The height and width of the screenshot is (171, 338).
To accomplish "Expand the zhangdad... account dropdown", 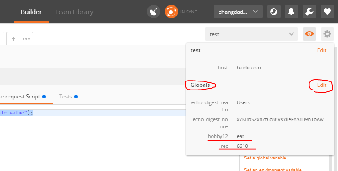I will click(x=238, y=12).
